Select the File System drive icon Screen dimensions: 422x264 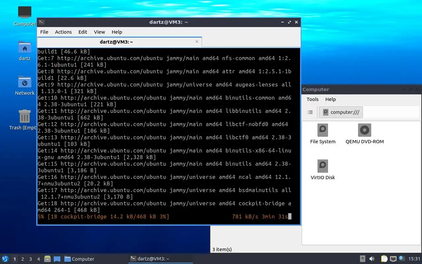pos(323,134)
